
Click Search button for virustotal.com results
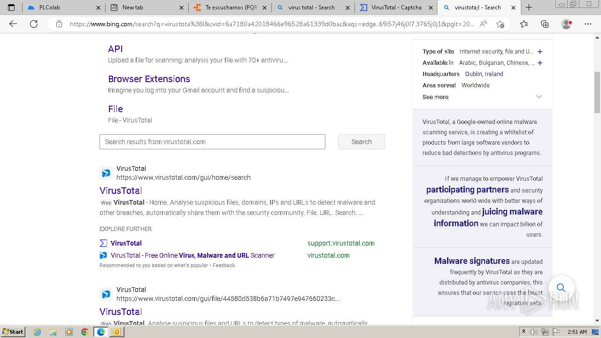pos(362,142)
